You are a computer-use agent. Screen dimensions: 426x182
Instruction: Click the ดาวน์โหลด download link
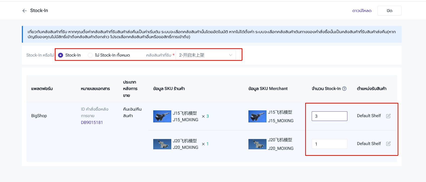(362, 11)
